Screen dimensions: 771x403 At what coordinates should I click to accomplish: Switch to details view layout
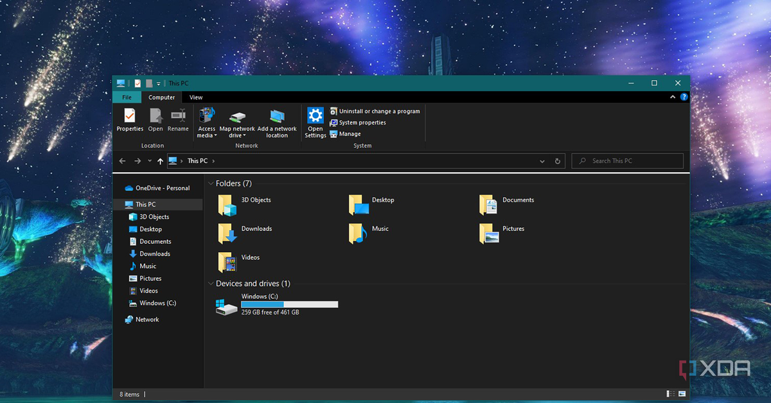coord(671,393)
